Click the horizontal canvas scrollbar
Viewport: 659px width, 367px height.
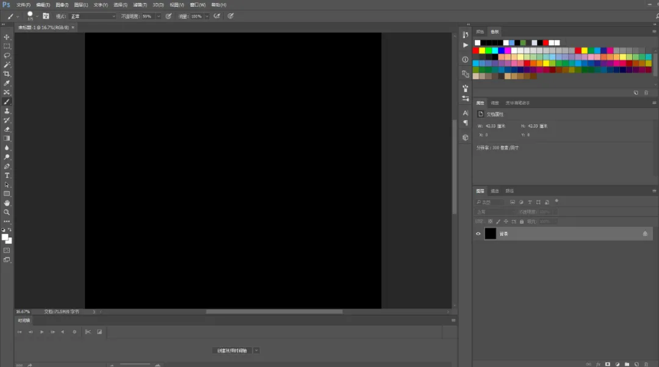pyautogui.click(x=274, y=312)
